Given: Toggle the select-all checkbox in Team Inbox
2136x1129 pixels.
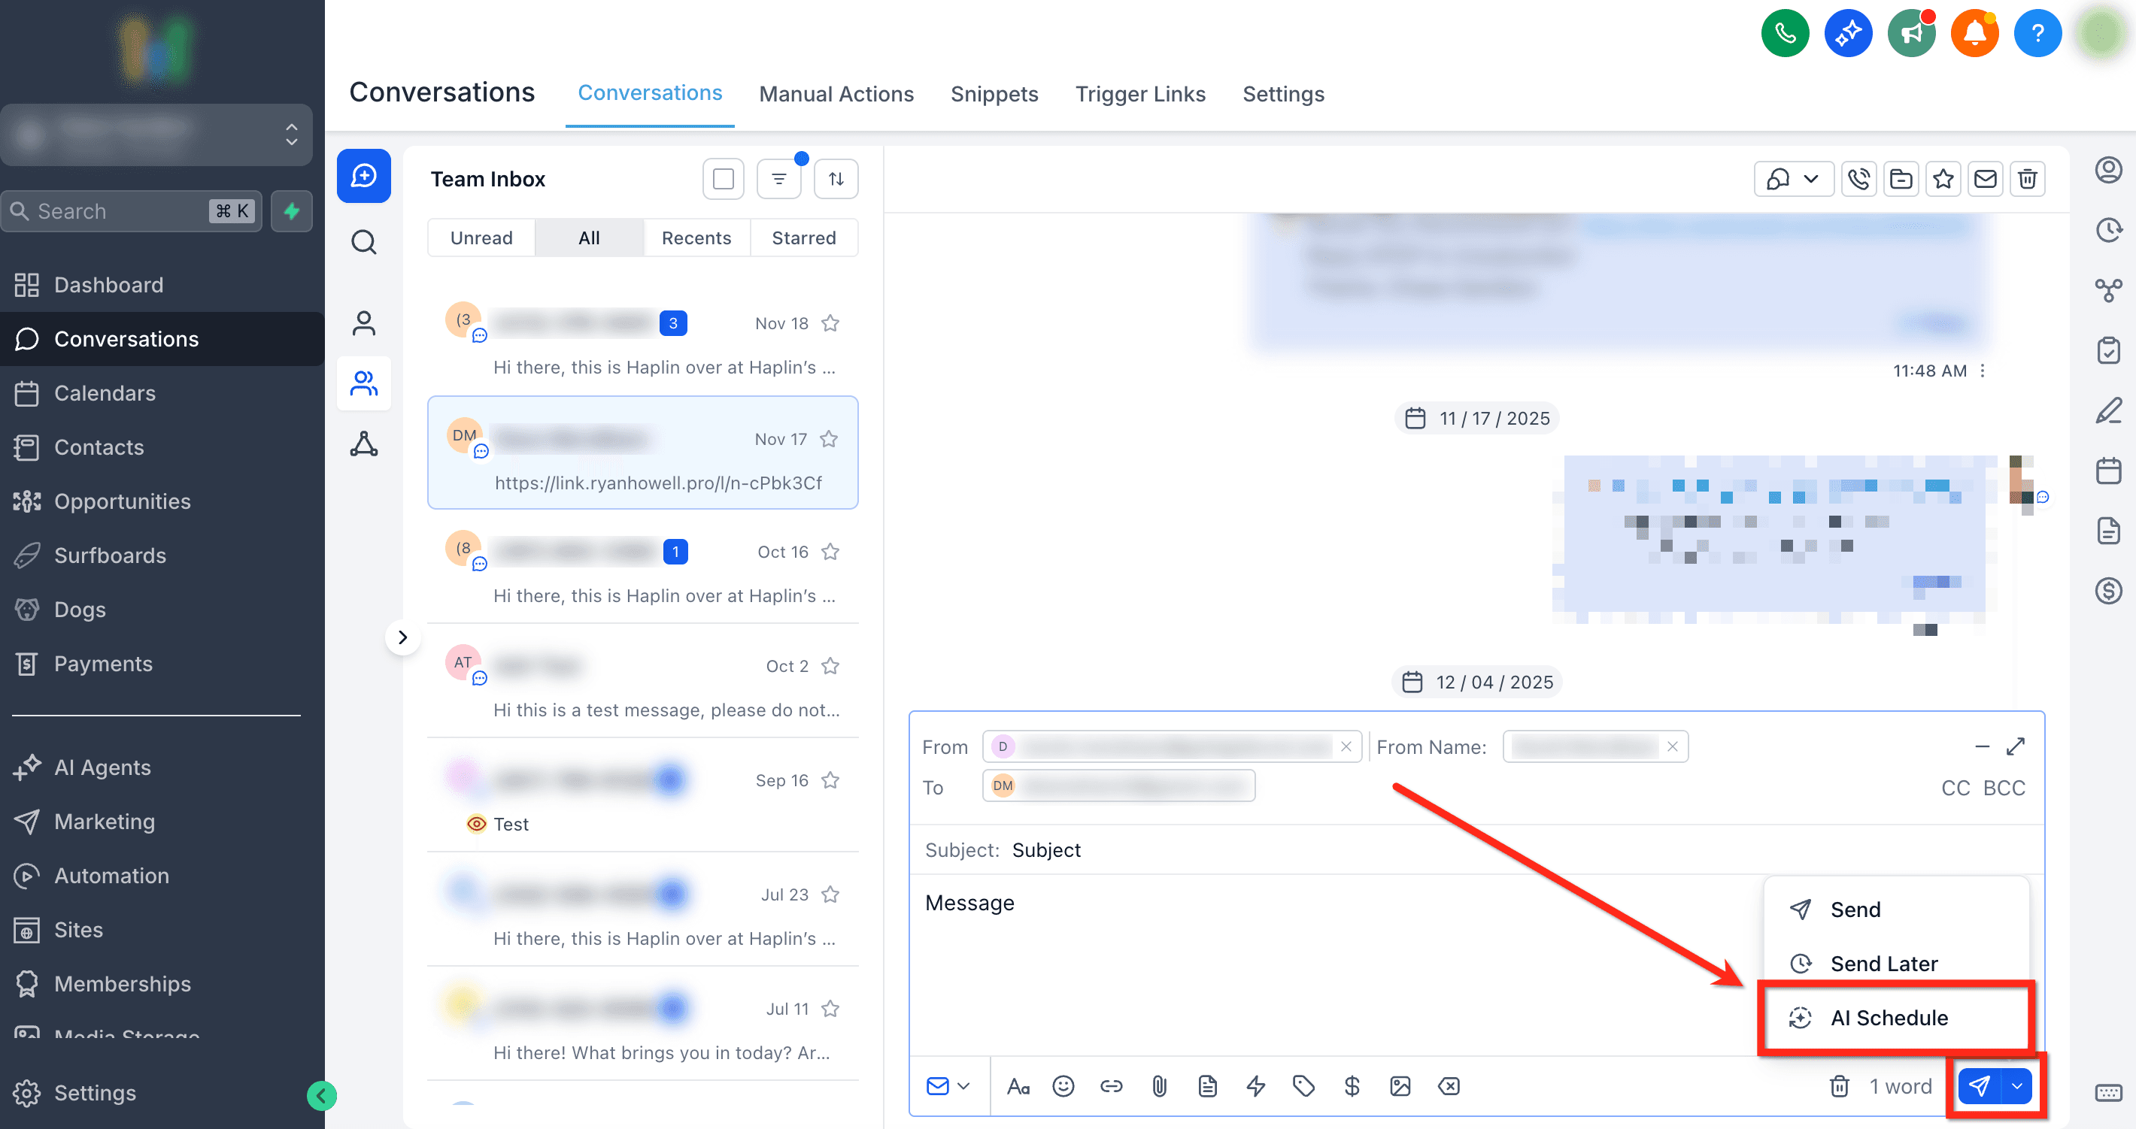Looking at the screenshot, I should pyautogui.click(x=723, y=179).
